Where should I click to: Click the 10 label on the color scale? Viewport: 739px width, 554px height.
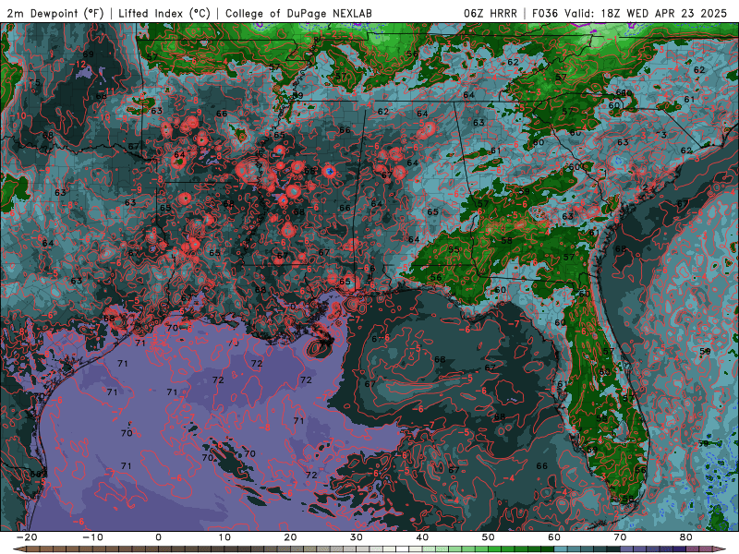coord(224,537)
